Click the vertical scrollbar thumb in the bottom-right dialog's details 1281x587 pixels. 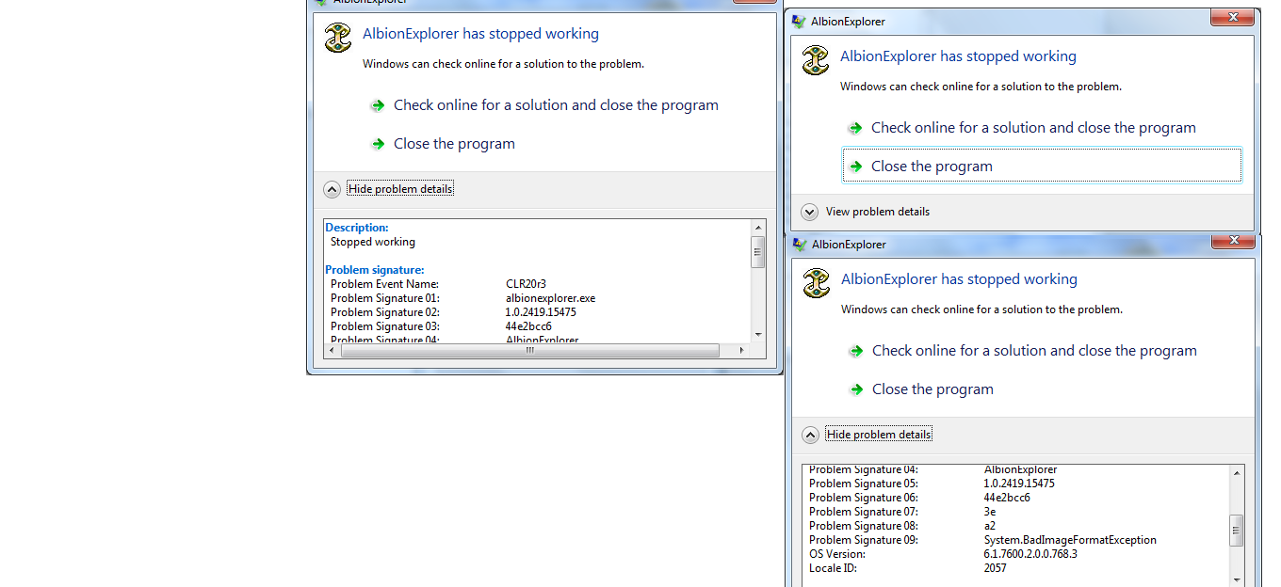pyautogui.click(x=1236, y=530)
